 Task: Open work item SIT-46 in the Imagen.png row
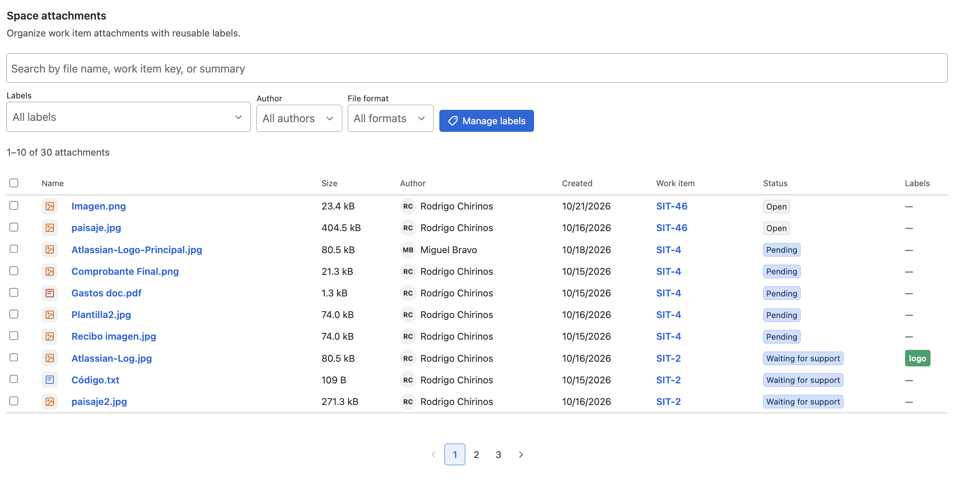672,206
